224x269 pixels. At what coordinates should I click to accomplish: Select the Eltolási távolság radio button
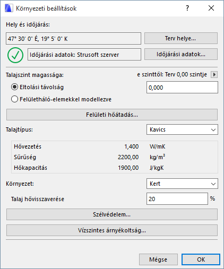pyautogui.click(x=14, y=87)
